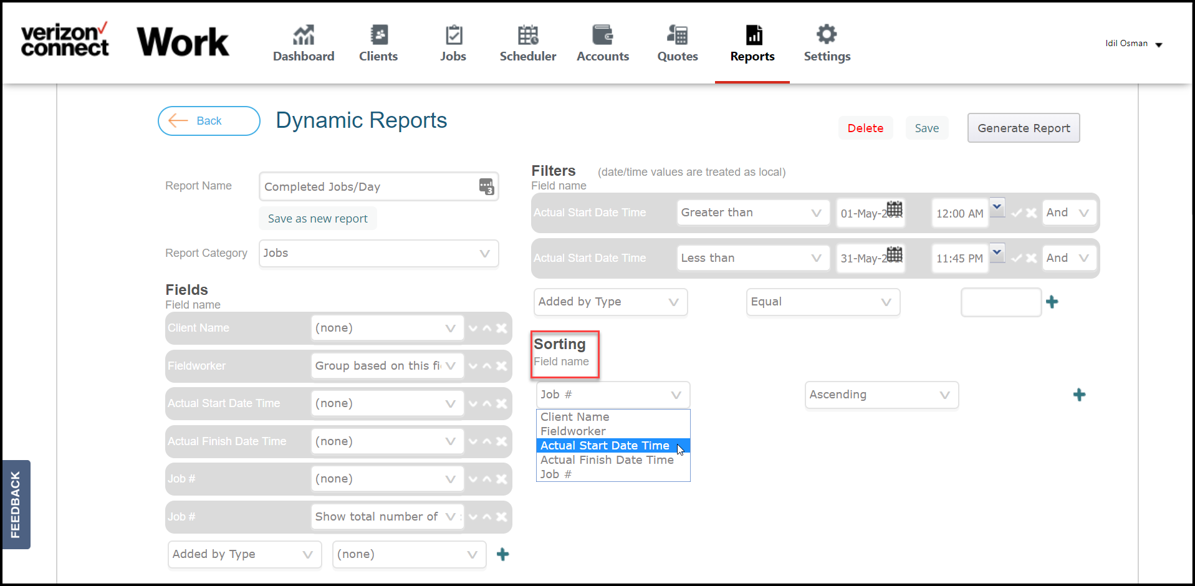Image resolution: width=1195 pixels, height=586 pixels.
Task: Open the Settings gear menu
Action: 827,44
